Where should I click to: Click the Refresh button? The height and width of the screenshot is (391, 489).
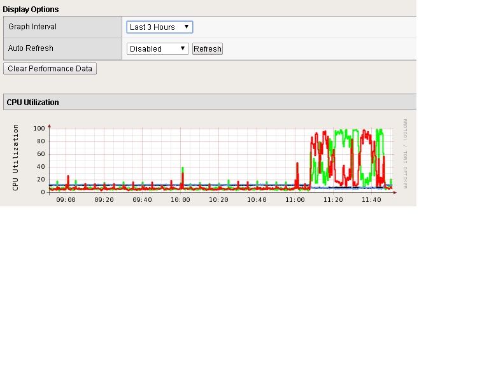tap(208, 48)
